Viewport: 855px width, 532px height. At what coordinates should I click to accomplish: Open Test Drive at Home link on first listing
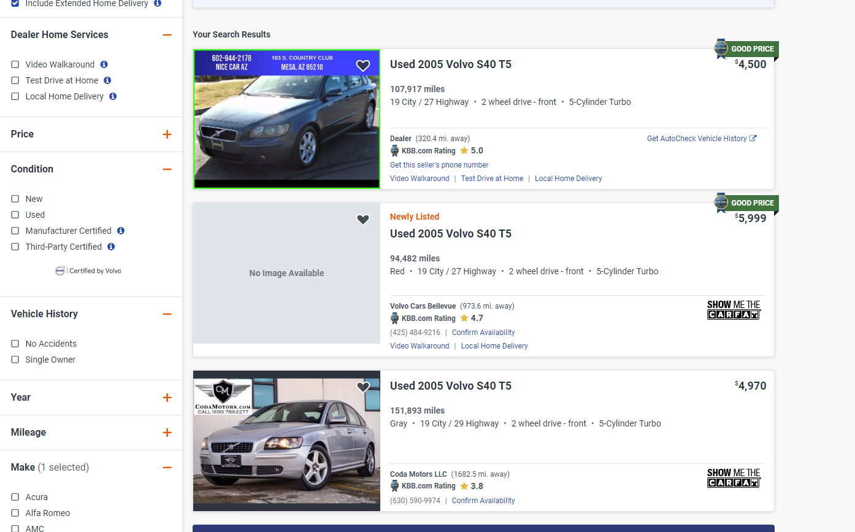[x=492, y=179]
